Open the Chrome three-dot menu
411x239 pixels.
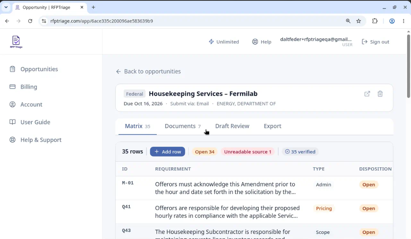point(403,21)
